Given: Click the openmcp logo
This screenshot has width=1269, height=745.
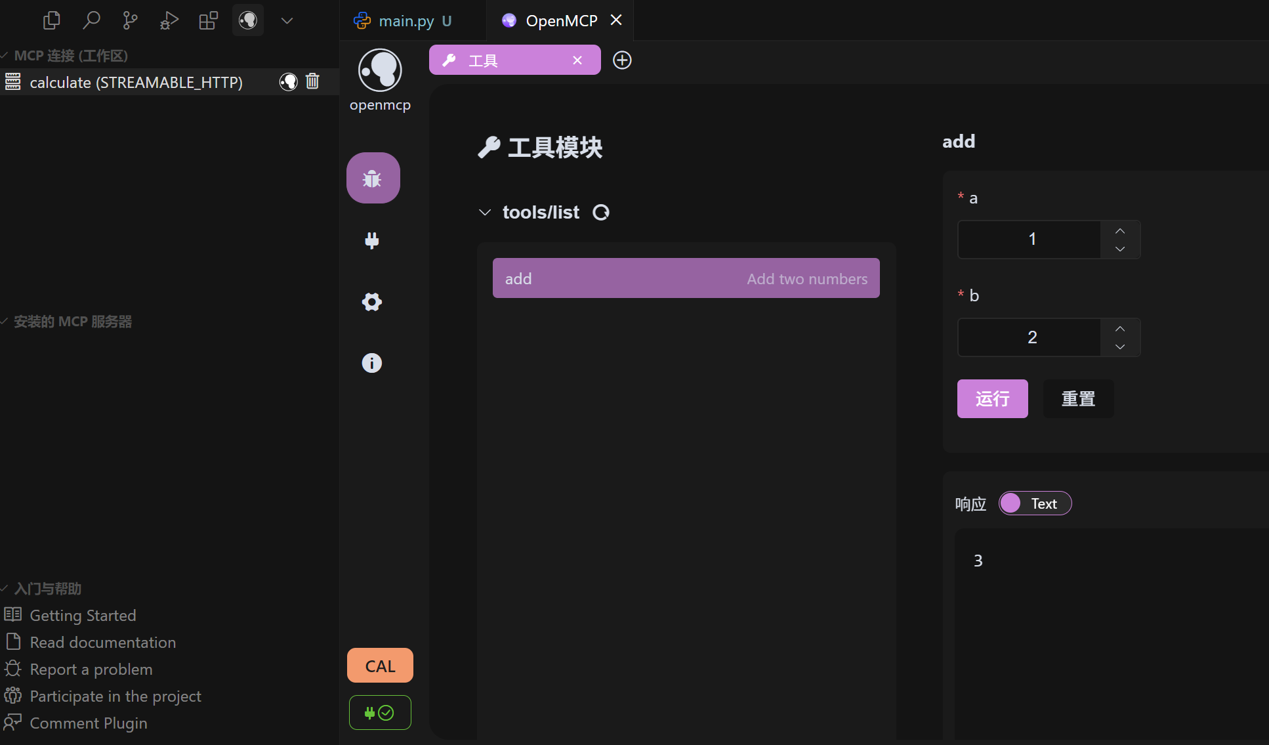Looking at the screenshot, I should click(380, 70).
